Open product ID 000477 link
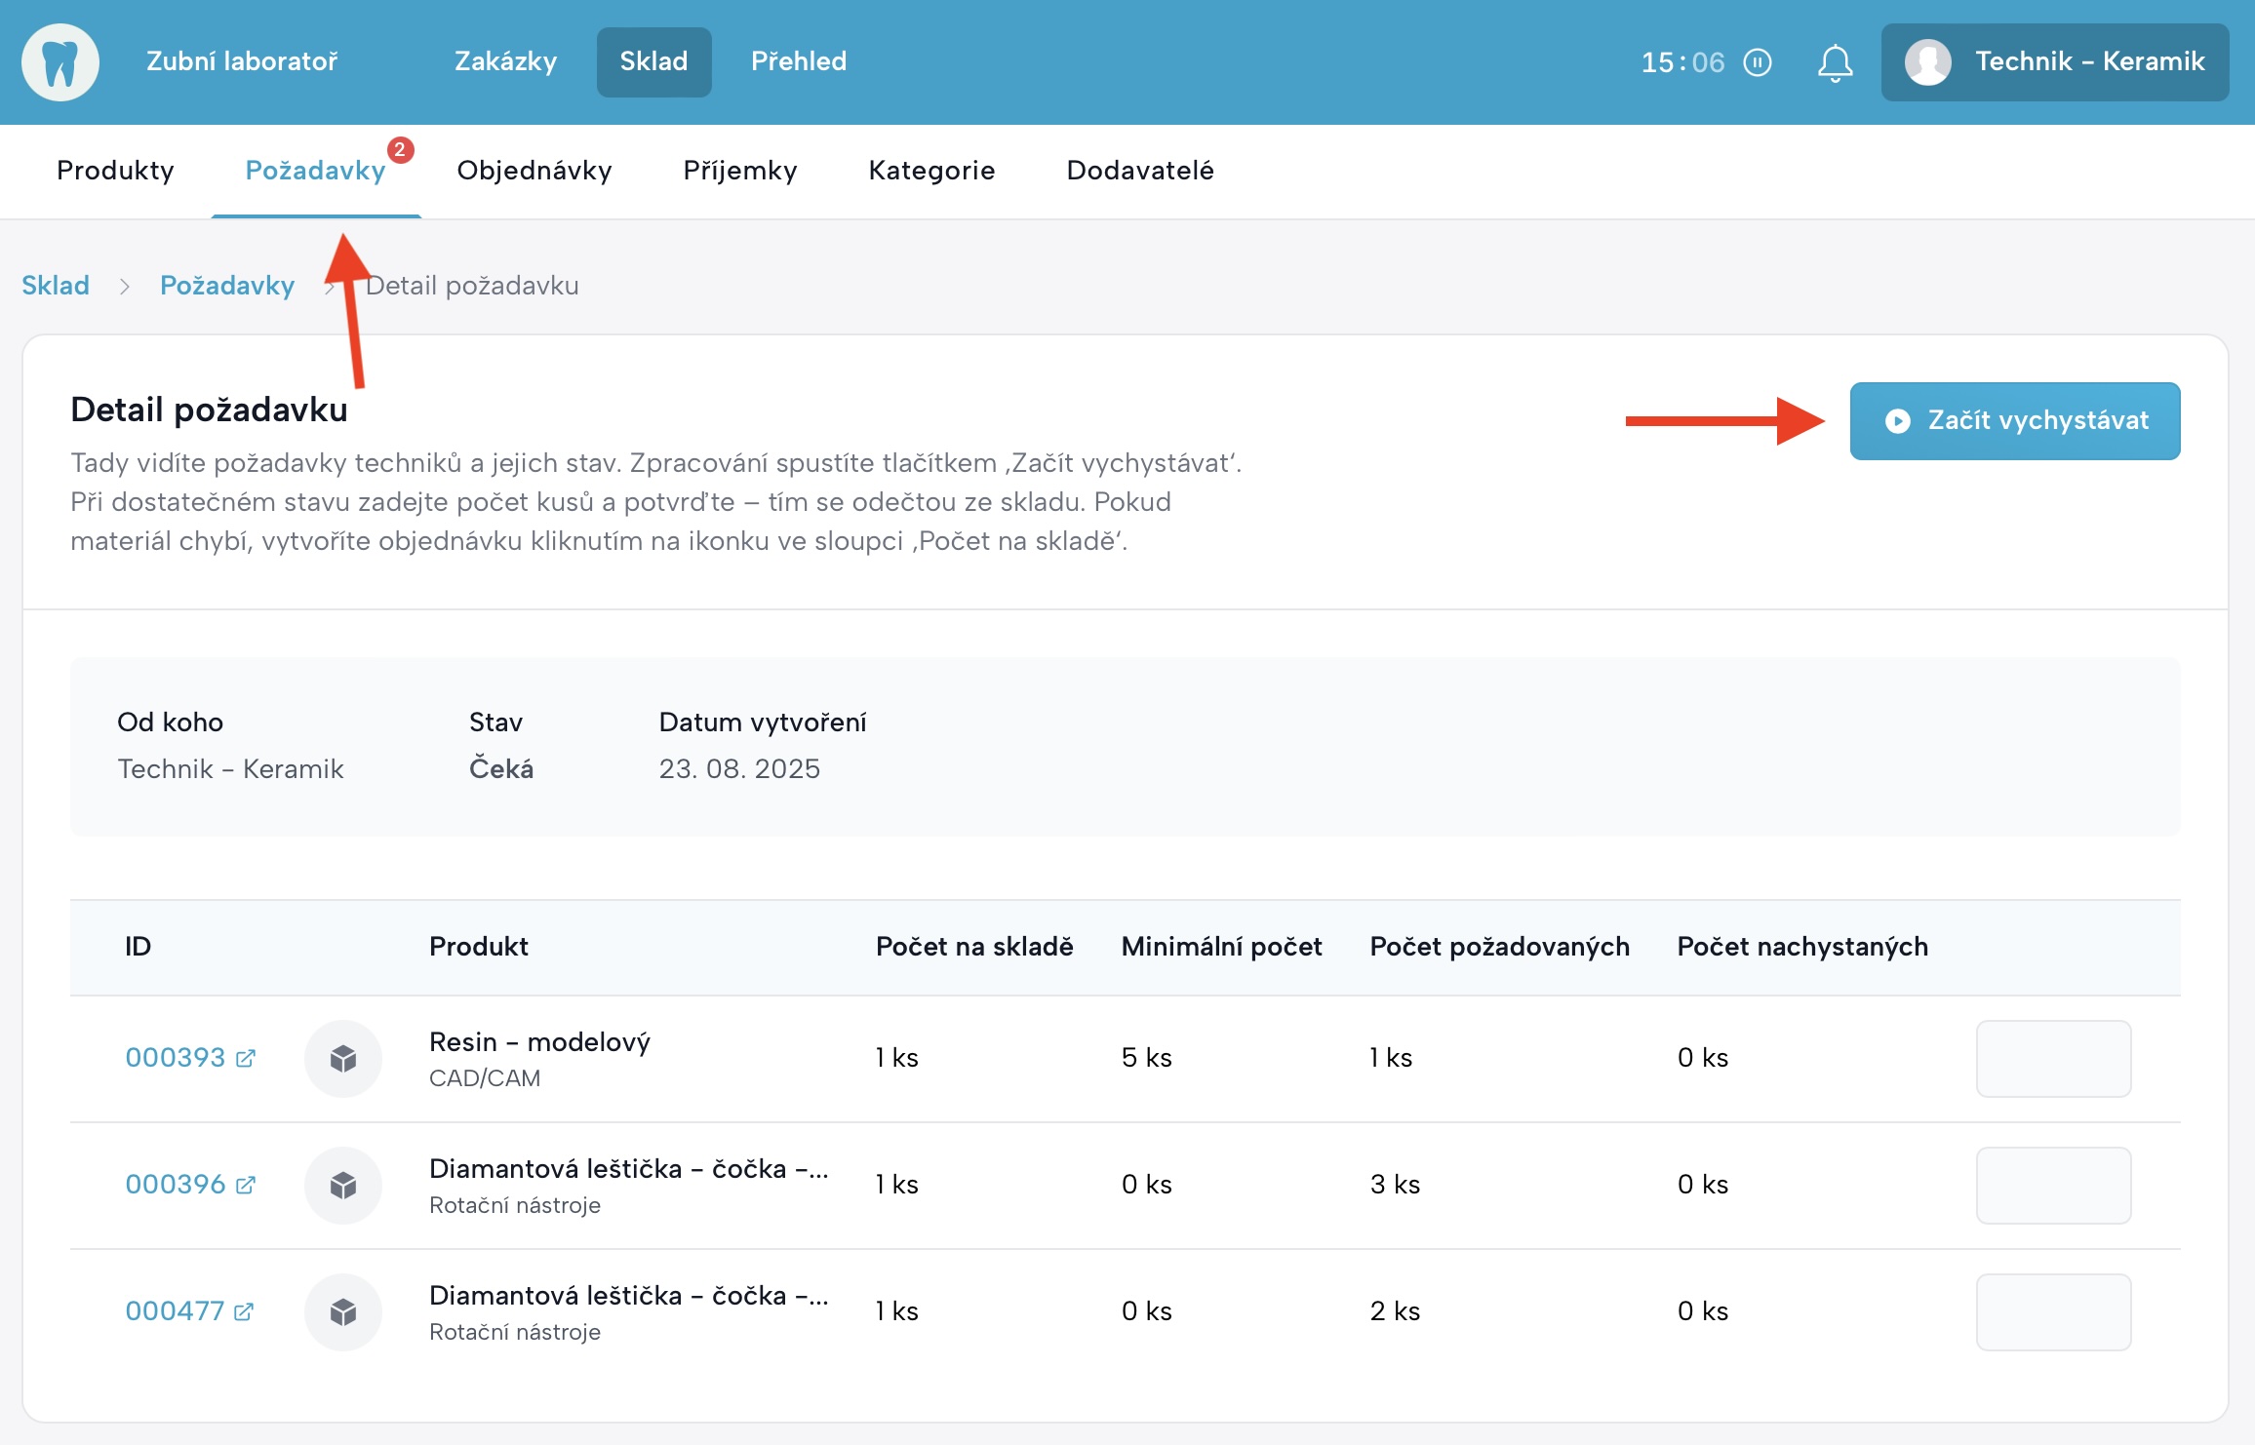This screenshot has height=1445, width=2255. pos(175,1311)
